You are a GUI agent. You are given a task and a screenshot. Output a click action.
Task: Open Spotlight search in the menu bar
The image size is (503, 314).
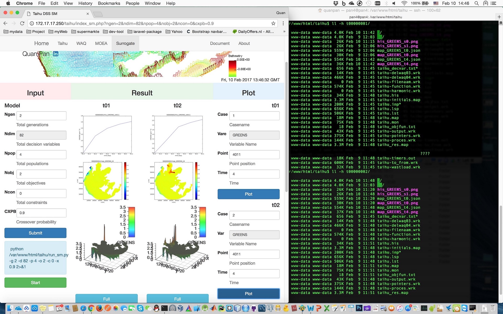point(477,3)
